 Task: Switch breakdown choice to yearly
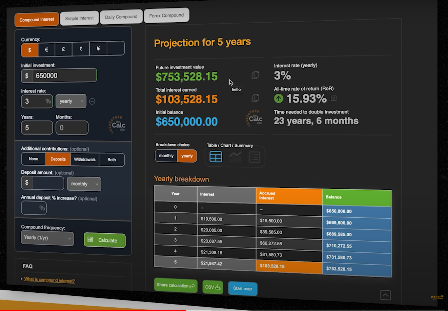(x=187, y=156)
